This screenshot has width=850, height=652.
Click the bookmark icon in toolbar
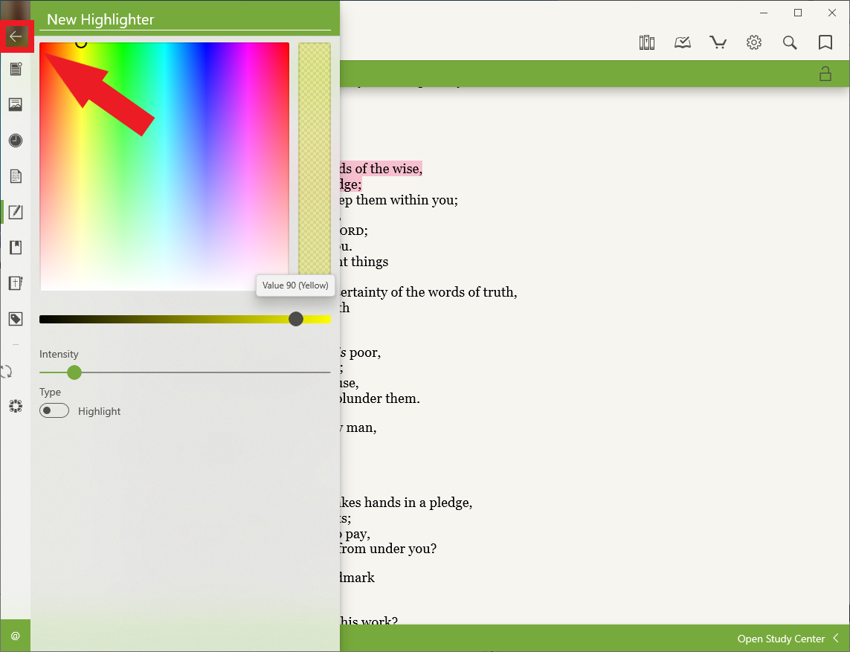825,43
